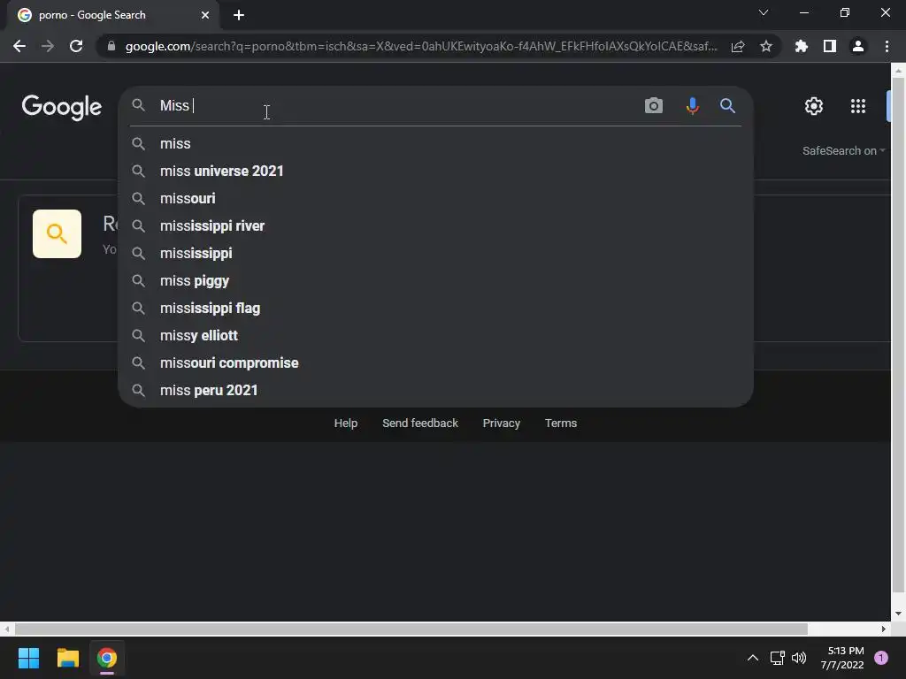Share this page icon in address bar
Viewport: 906px width, 679px height.
coord(738,46)
